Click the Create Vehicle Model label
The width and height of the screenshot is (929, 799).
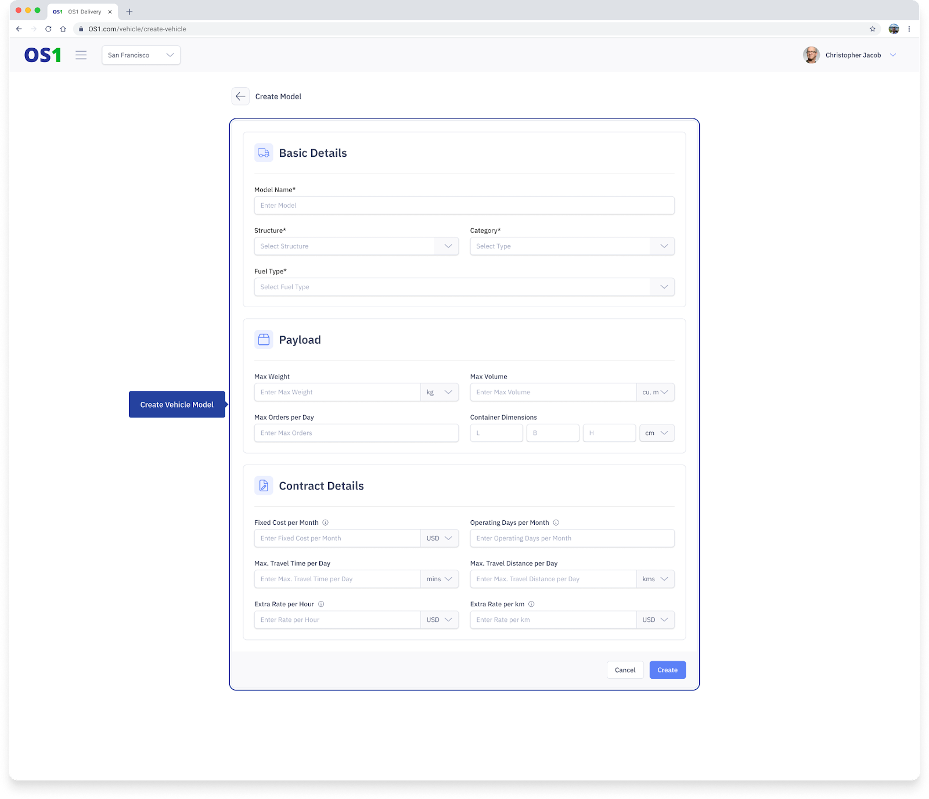click(177, 405)
